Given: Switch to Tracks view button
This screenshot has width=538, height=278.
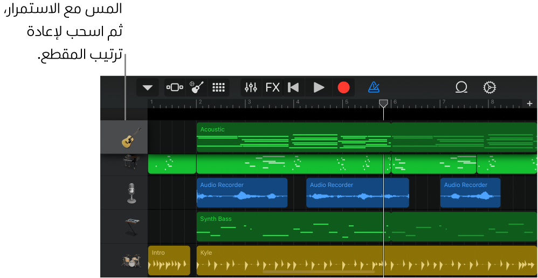Looking at the screenshot, I should [x=175, y=88].
